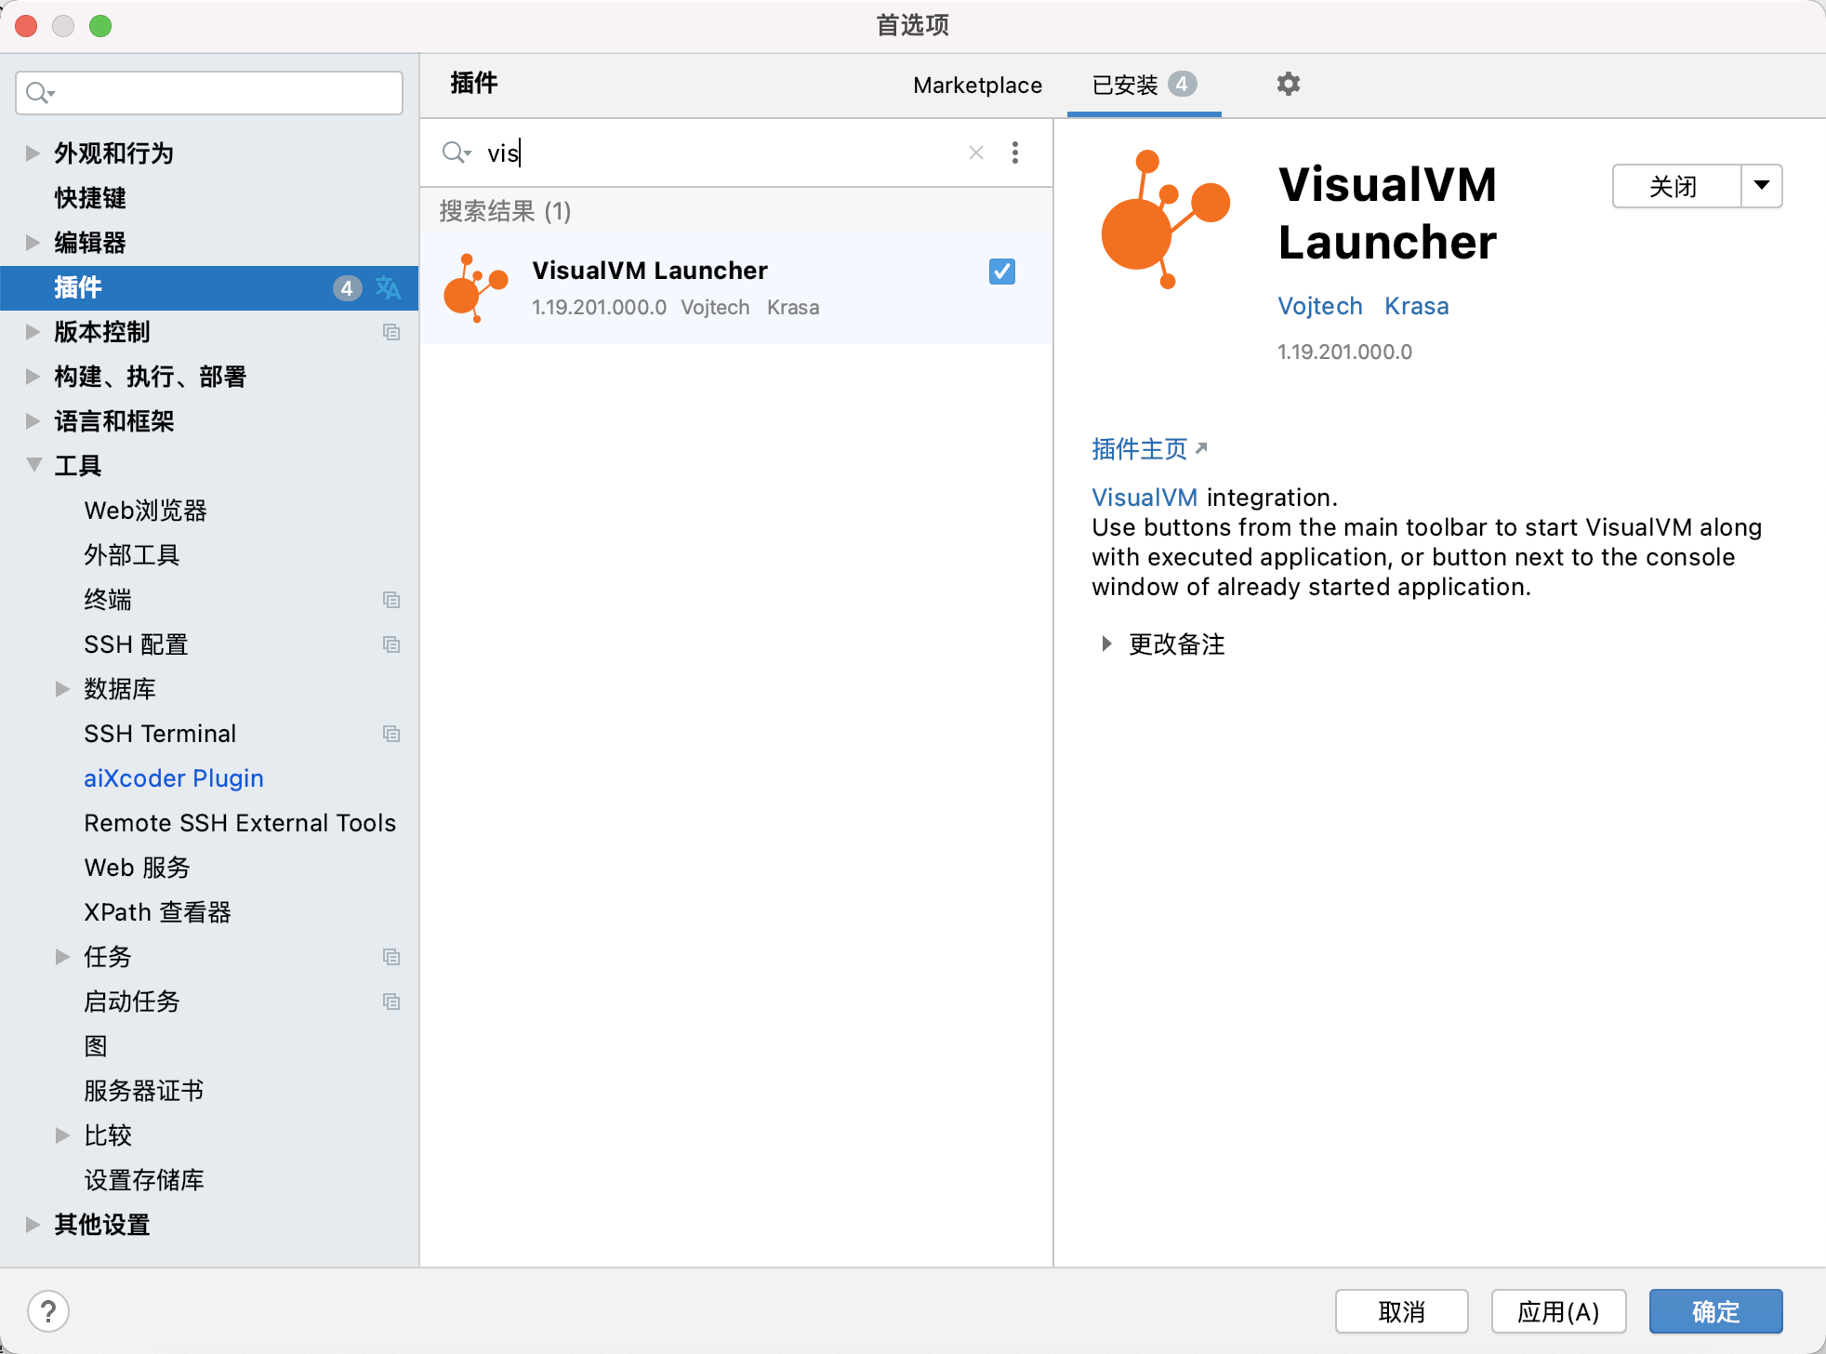Image resolution: width=1826 pixels, height=1354 pixels.
Task: Focus the settings search field
Action: (x=209, y=93)
